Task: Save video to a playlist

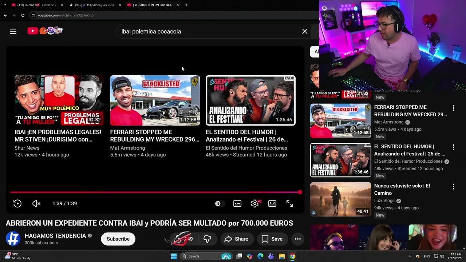Action: pyautogui.click(x=272, y=239)
